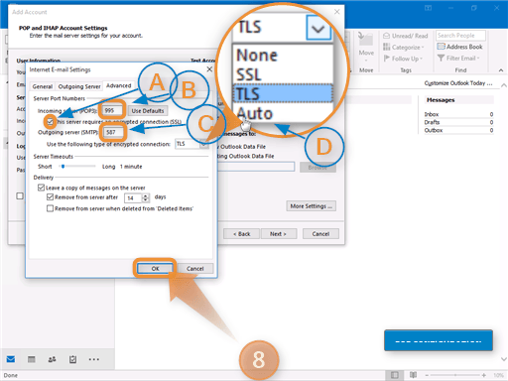The width and height of the screenshot is (508, 381).
Task: Adjust the days spinner arrows next to 14
Action: click(146, 197)
